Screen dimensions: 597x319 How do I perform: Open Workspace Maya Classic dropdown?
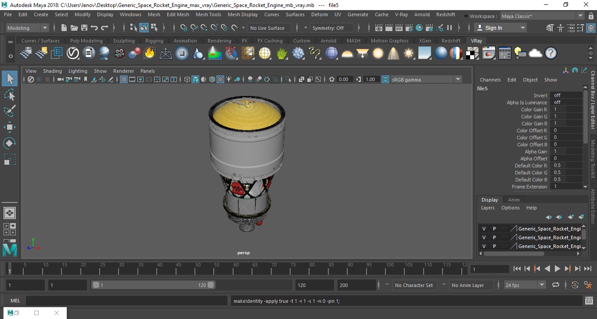pyautogui.click(x=542, y=16)
